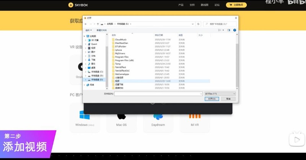Open the 组织 dropdown menu
Screen dimensions: 306x160
click(88, 30)
